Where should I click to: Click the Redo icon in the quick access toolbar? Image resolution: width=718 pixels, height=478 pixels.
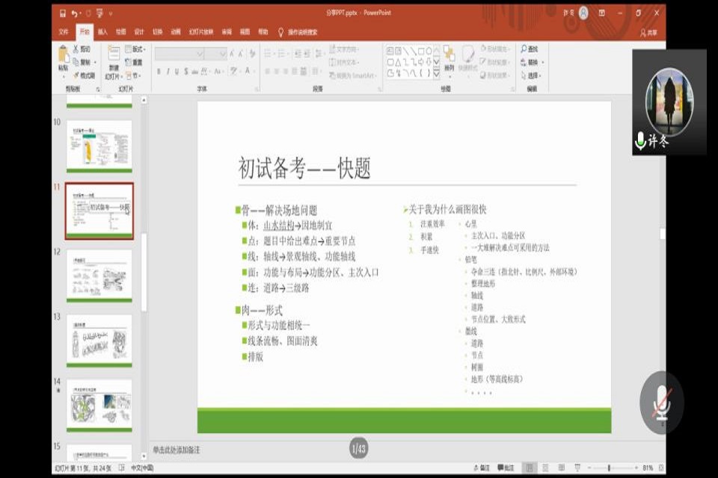pyautogui.click(x=88, y=13)
